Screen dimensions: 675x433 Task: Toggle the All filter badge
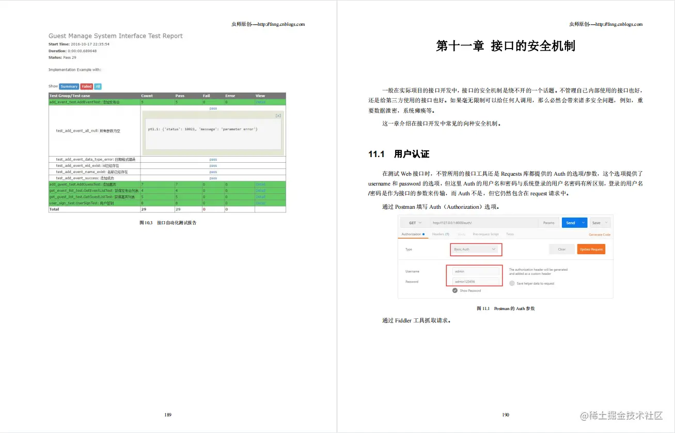[98, 86]
